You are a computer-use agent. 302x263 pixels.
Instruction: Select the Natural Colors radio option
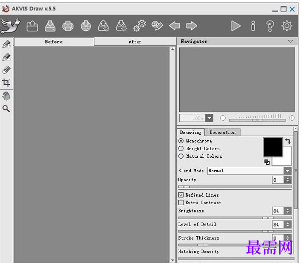coord(181,156)
